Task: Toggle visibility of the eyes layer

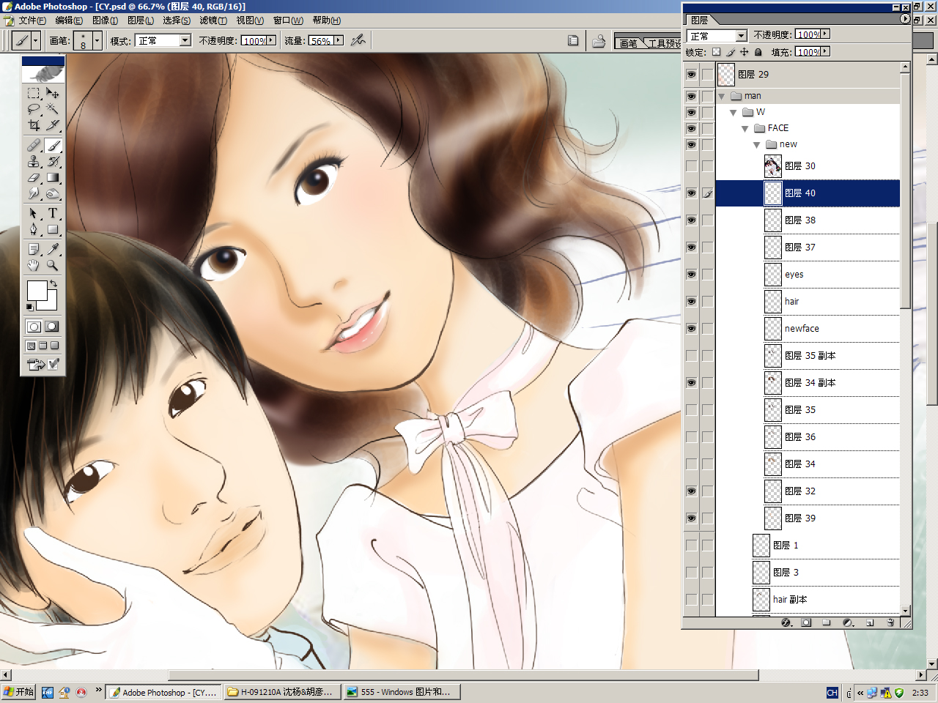Action: click(x=691, y=274)
